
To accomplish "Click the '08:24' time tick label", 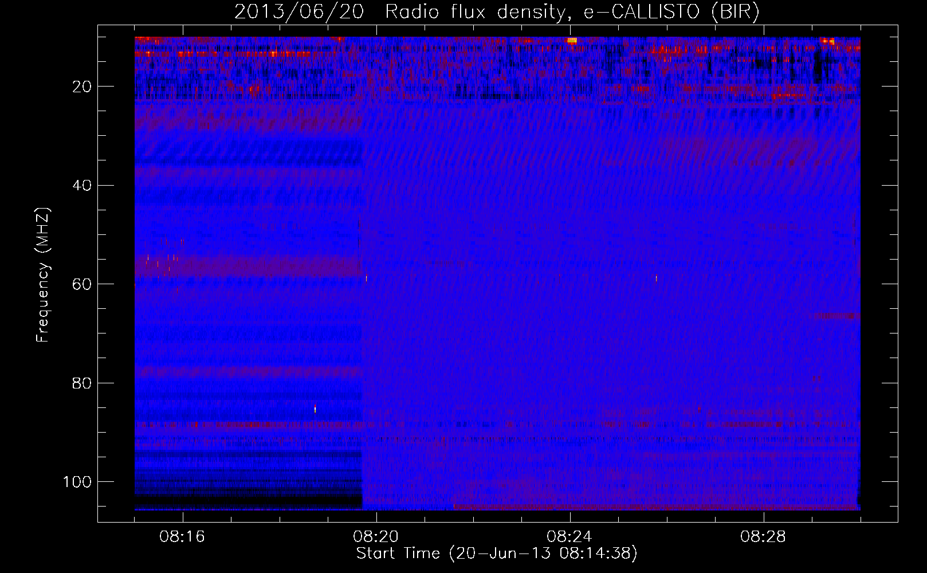I will coord(569,537).
